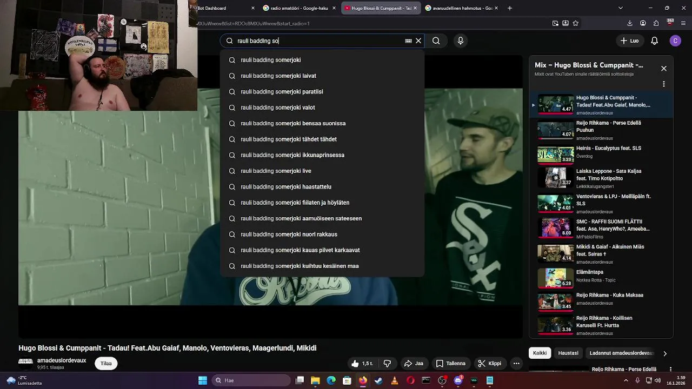692x389 pixels.
Task: Play Reijo Rihkama - Koillisen Karuselli
Action: click(601, 325)
